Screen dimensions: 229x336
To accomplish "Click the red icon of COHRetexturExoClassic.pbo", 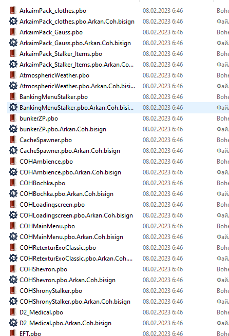I will click(x=13, y=247).
